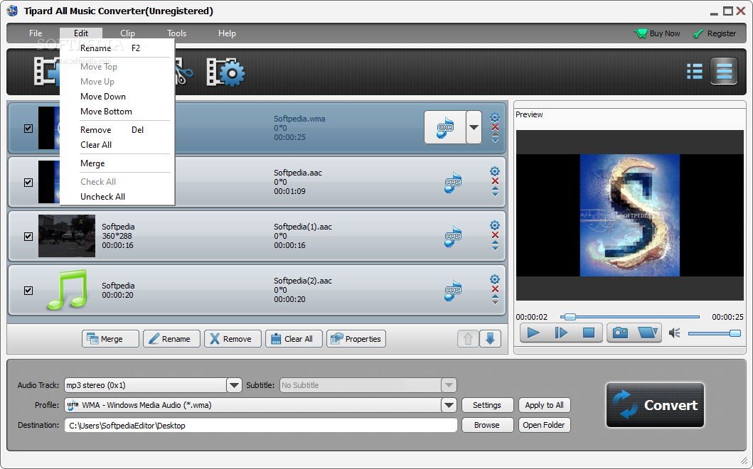Click the volume slider handle
The width and height of the screenshot is (753, 469).
tap(735, 333)
